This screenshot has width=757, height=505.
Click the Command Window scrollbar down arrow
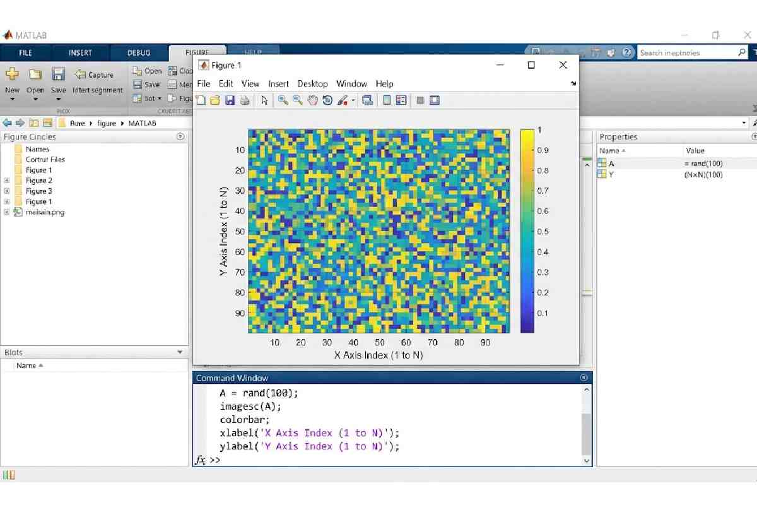pos(587,460)
